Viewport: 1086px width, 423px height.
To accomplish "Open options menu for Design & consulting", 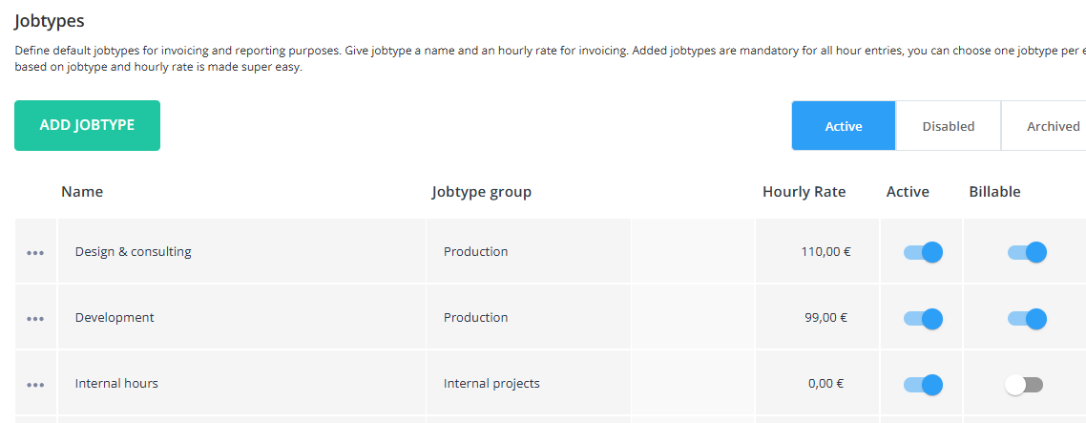I will 35,253.
